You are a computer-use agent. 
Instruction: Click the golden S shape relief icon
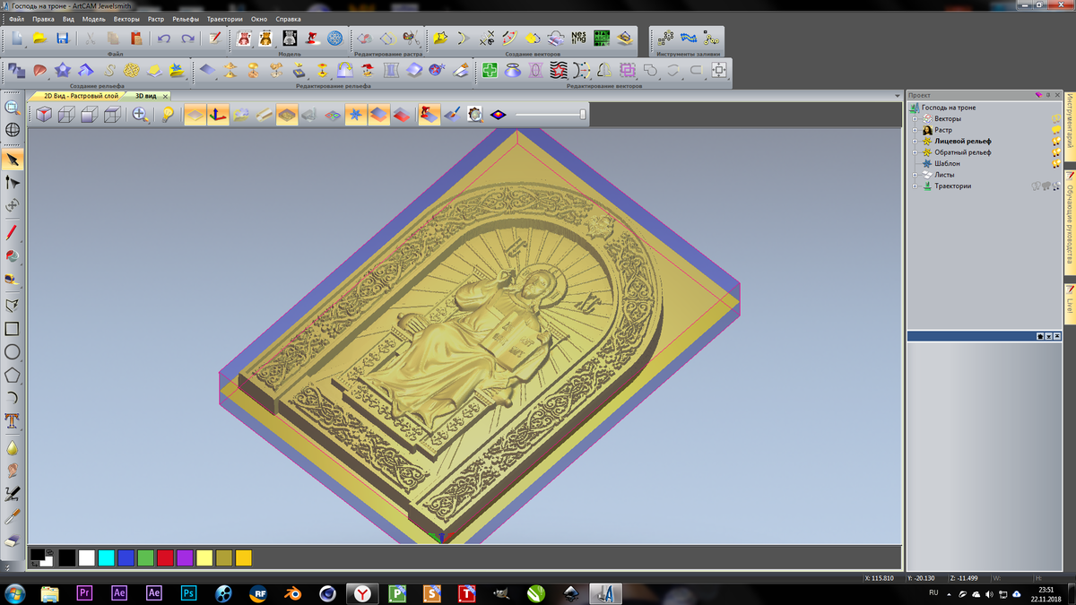pos(109,70)
